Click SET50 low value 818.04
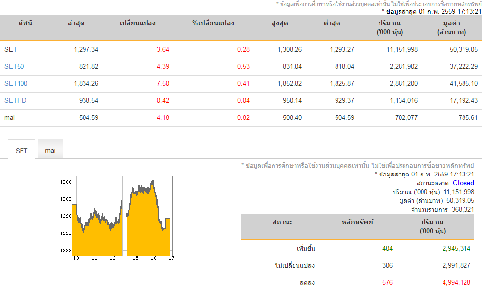The image size is (485, 291). point(344,66)
